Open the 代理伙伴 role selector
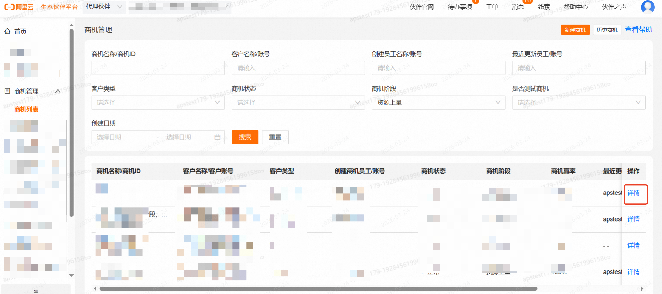Screen dimensions: 662x294 coord(104,7)
